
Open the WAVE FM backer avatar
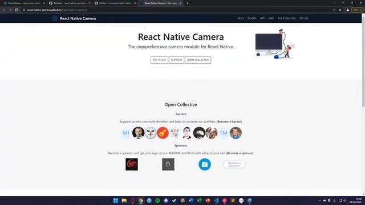point(175,133)
